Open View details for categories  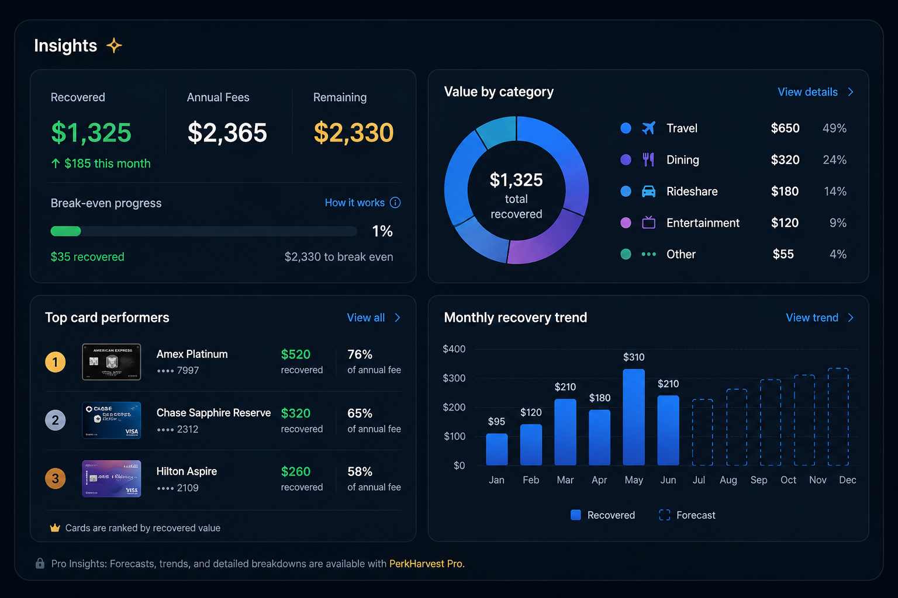tap(807, 92)
